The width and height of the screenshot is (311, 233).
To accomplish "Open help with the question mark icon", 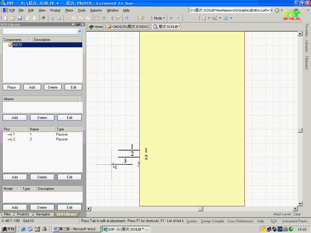I will tap(142, 18).
